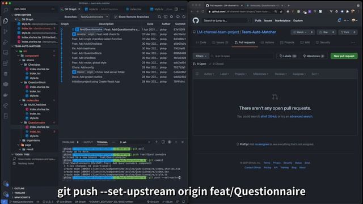Check the select-all checkbox in the pull request list header

197,74
